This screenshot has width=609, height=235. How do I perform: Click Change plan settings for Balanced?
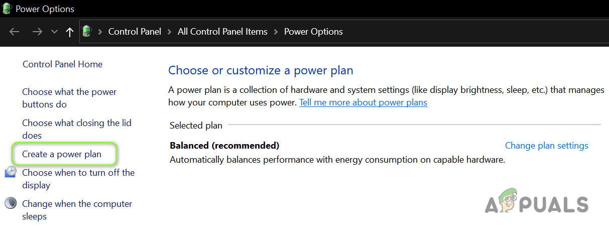[x=546, y=146]
